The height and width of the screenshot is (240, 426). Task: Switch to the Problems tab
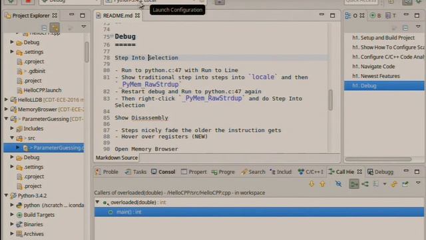[106, 172]
